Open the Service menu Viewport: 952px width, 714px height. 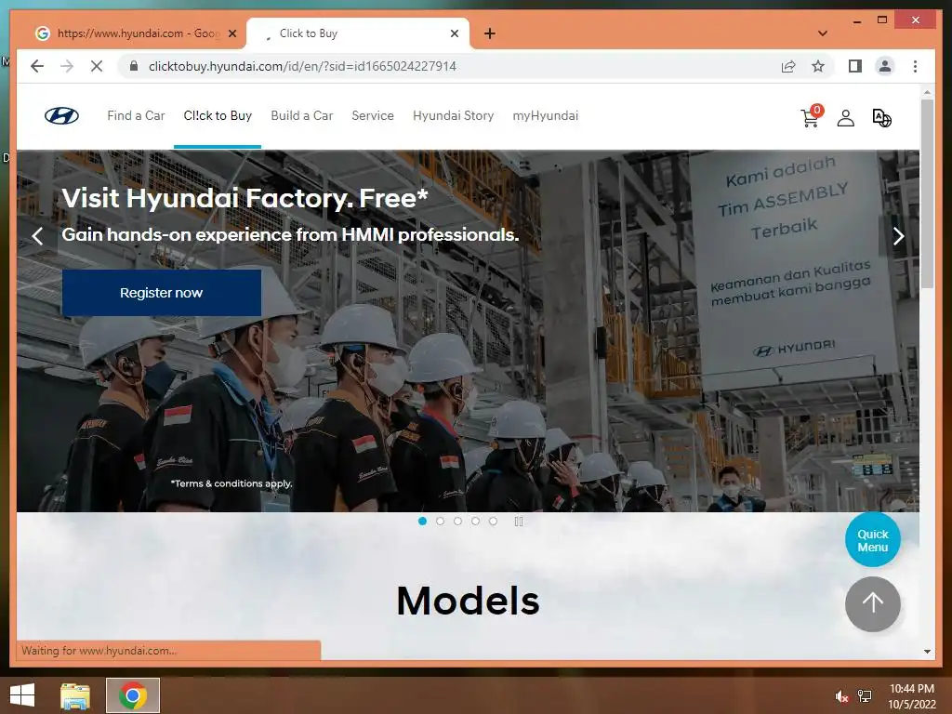[x=373, y=115]
